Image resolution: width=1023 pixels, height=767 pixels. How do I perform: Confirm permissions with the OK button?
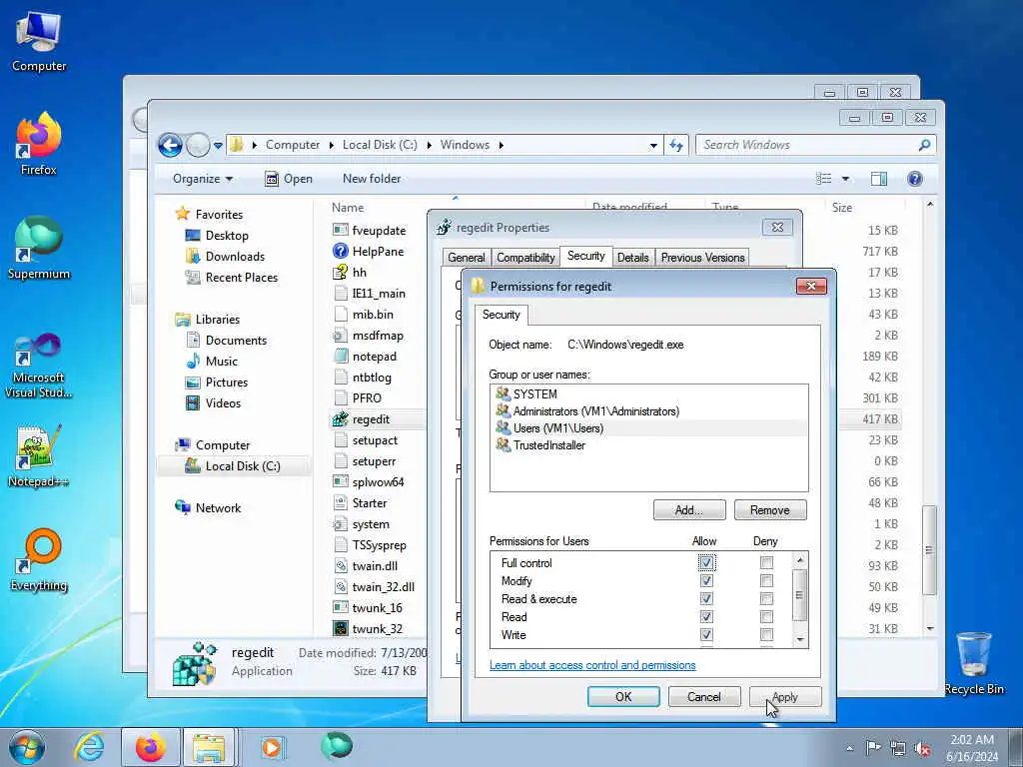(x=623, y=696)
